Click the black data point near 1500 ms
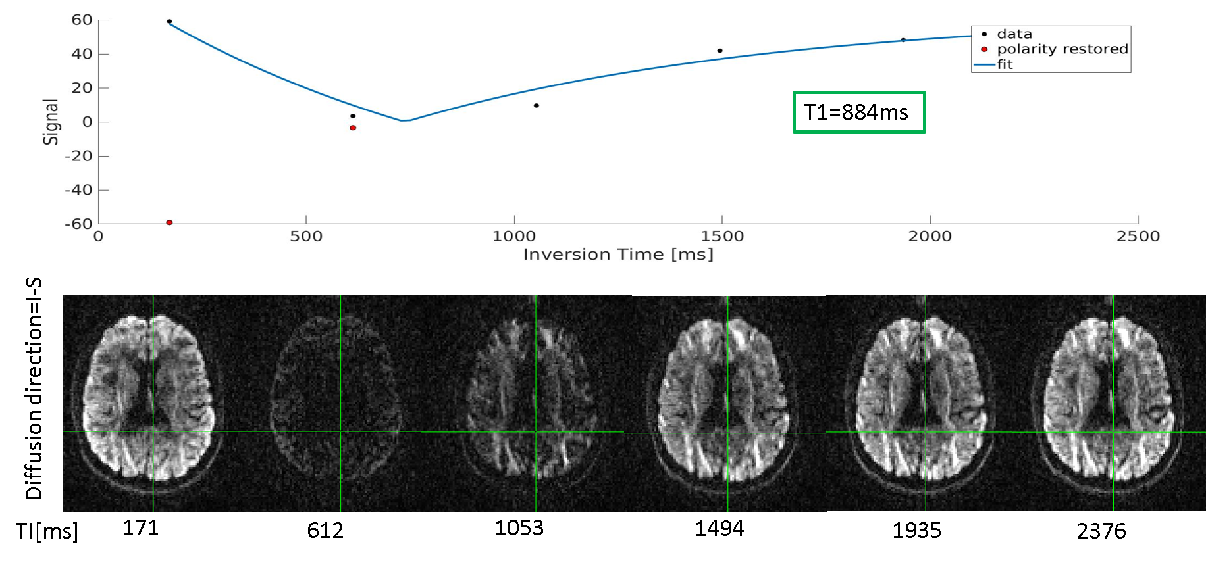This screenshot has width=1206, height=561. pos(720,51)
